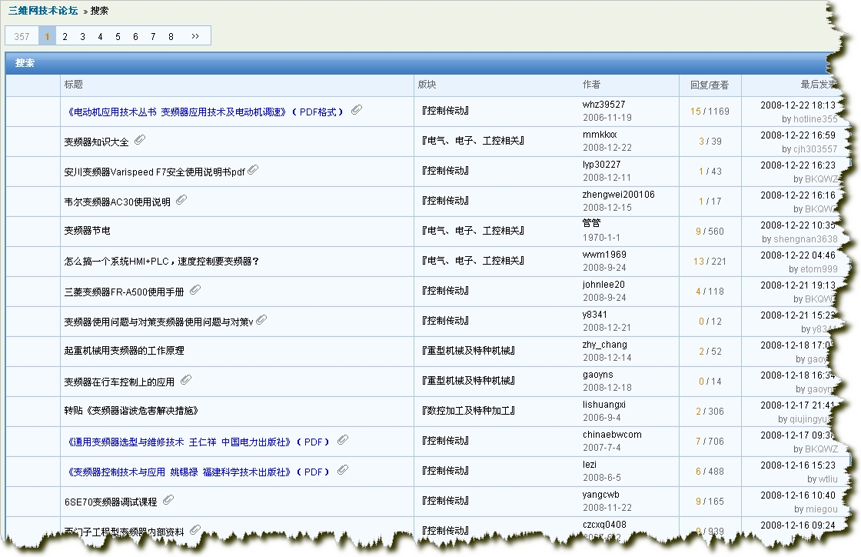Click the 标题 column header
861x557 pixels.
click(74, 85)
